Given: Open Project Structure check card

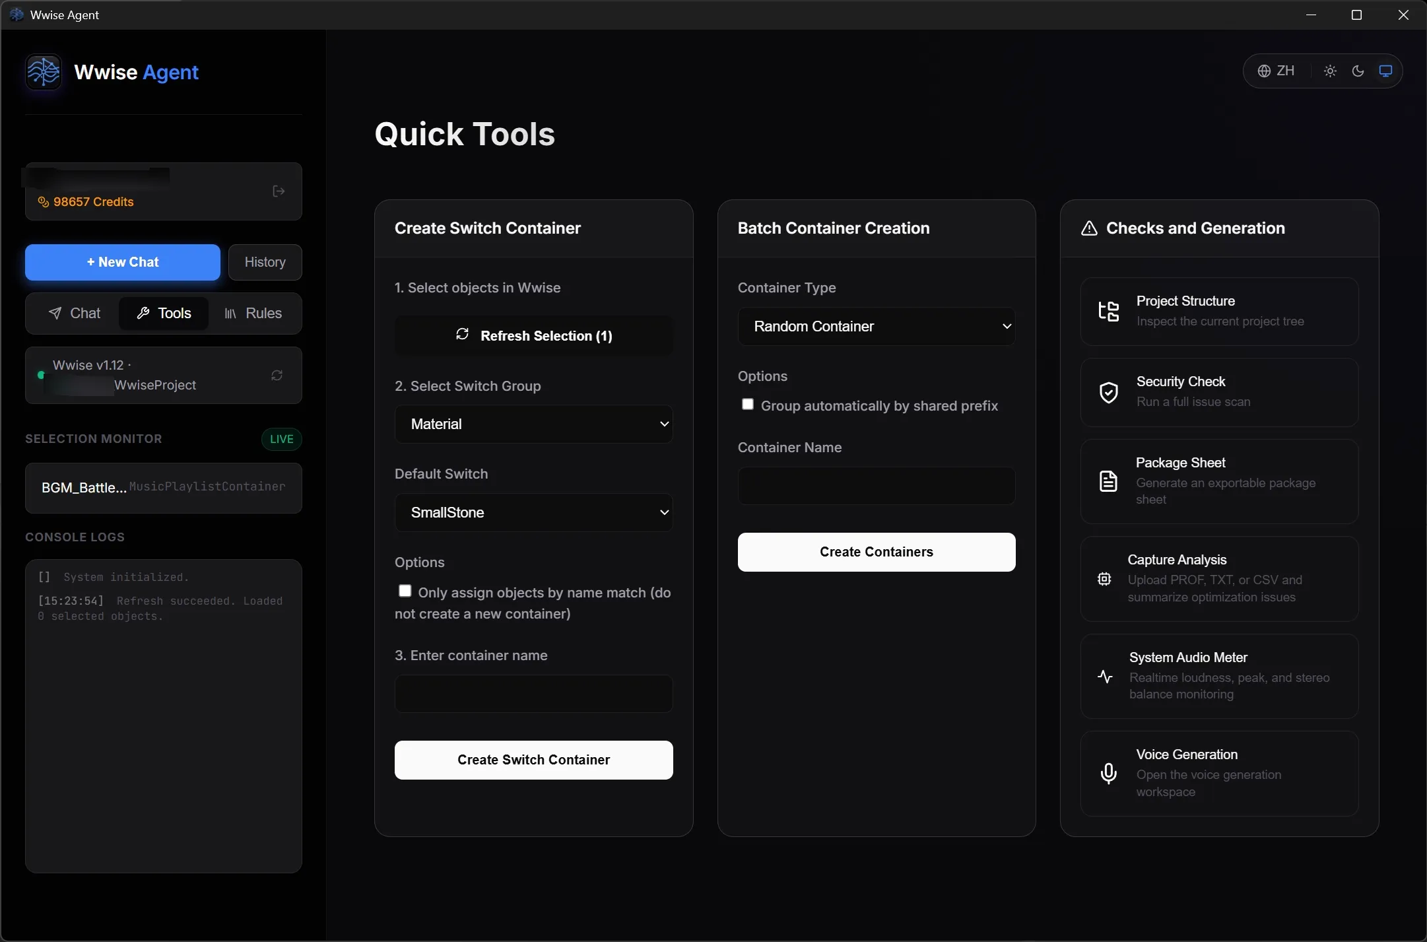Looking at the screenshot, I should pyautogui.click(x=1219, y=311).
